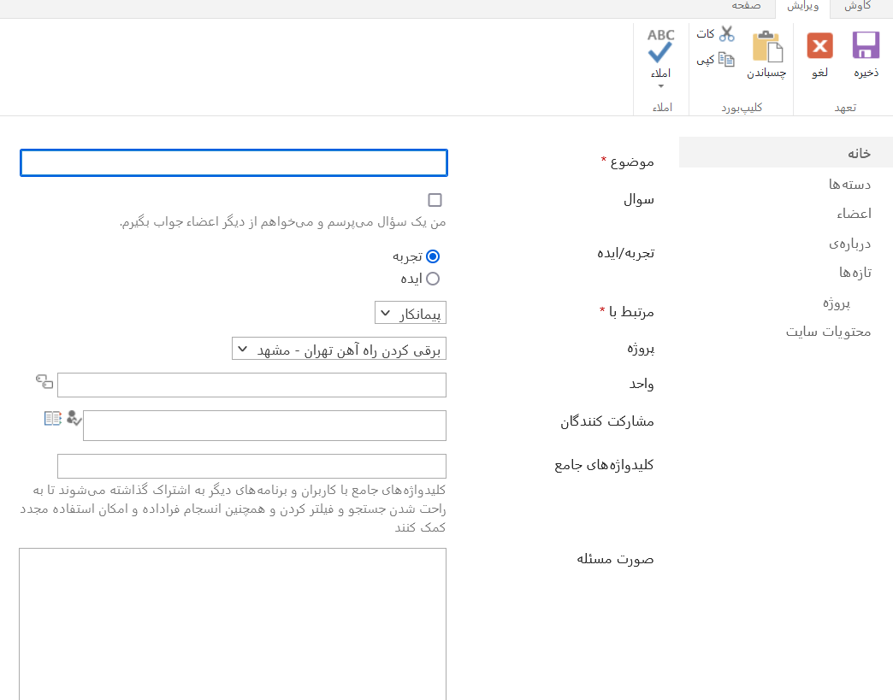This screenshot has width=893, height=700.
Task: Focus the واحد input field
Action: coord(251,385)
